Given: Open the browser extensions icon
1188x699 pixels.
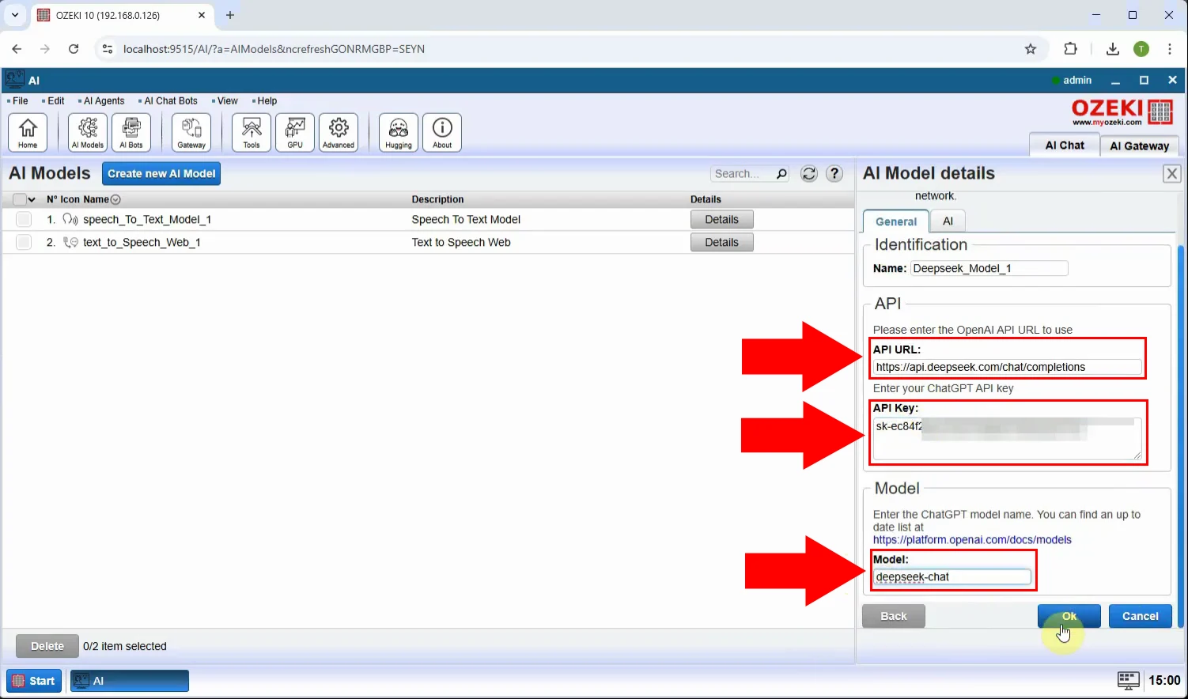Looking at the screenshot, I should coord(1071,49).
